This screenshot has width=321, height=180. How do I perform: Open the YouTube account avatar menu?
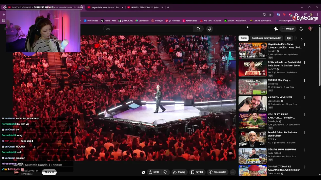pyautogui.click(x=310, y=29)
